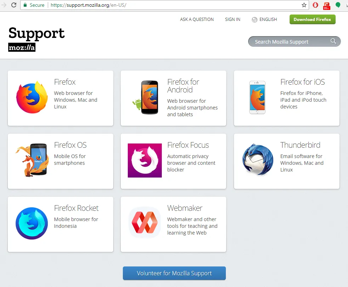The image size is (348, 287).
Task: Click the forward arrow in the browser
Action: 4,5
